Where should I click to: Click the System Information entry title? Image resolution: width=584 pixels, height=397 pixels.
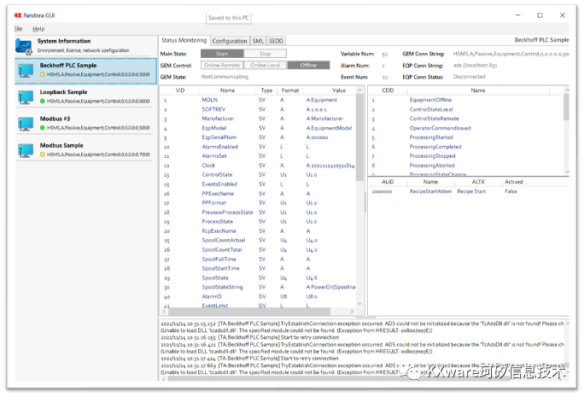(64, 41)
